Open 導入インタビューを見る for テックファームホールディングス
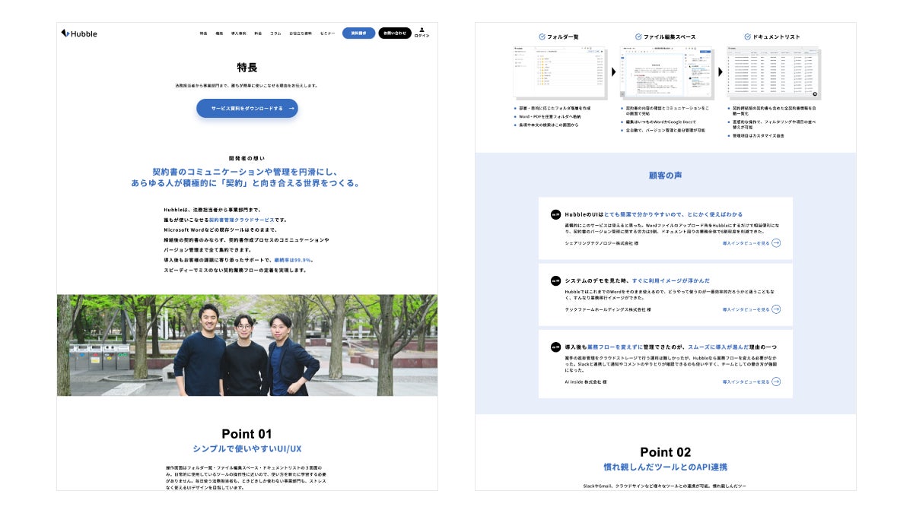This screenshot has width=913, height=513. tap(746, 309)
